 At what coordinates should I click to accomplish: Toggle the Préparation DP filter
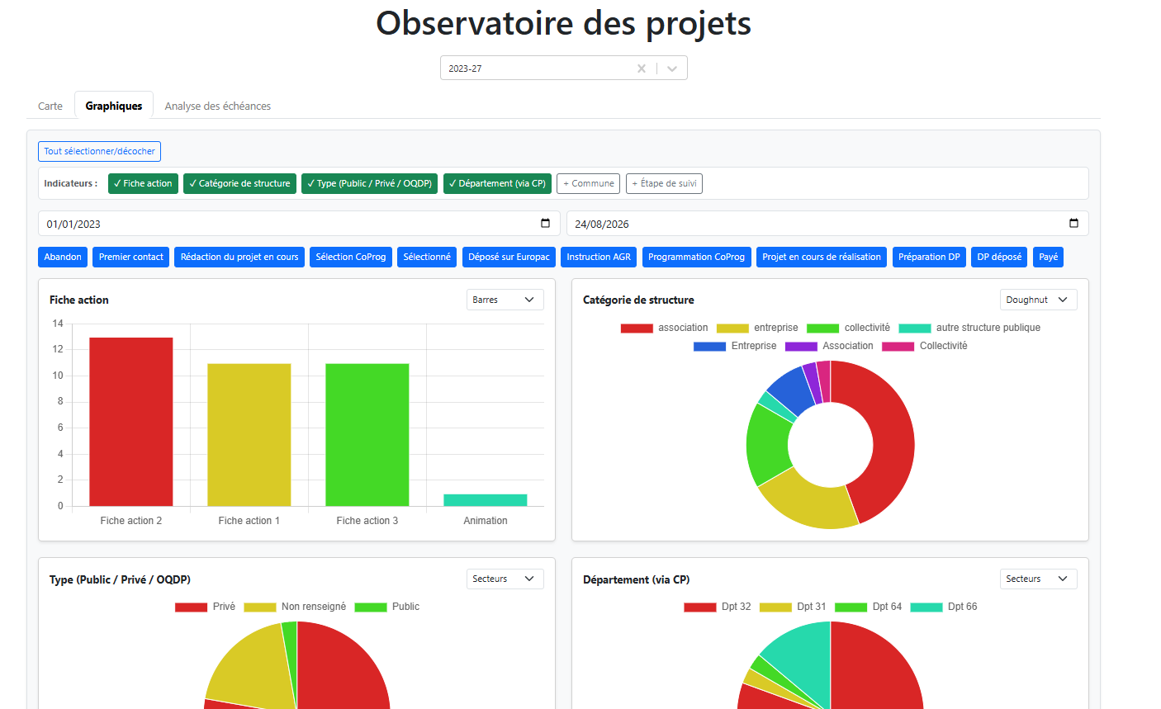929,257
